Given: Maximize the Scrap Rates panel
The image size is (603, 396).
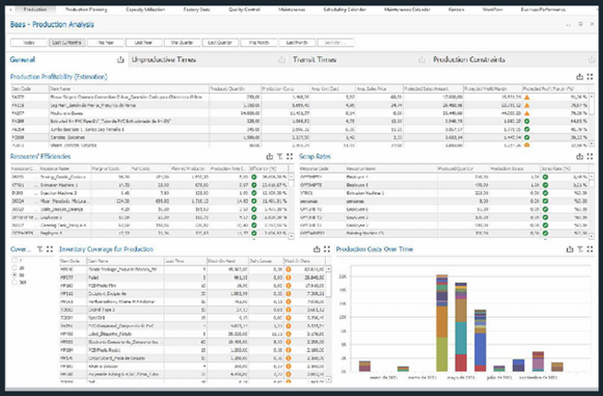Looking at the screenshot, I should [589, 157].
